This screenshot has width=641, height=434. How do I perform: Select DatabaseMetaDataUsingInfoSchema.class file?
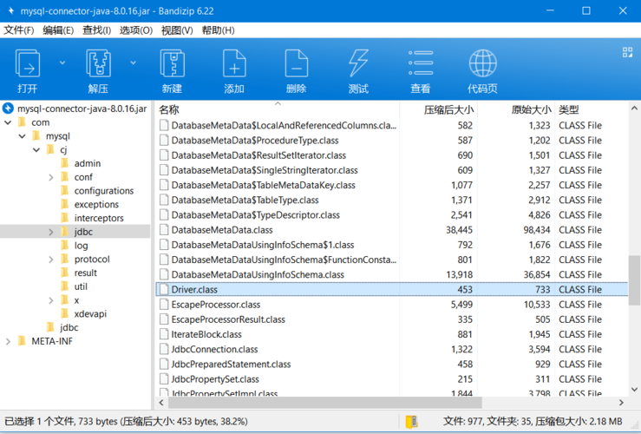257,274
